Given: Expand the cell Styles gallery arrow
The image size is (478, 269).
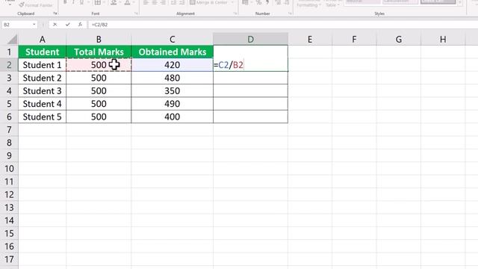Looking at the screenshot, I should coord(460,3).
